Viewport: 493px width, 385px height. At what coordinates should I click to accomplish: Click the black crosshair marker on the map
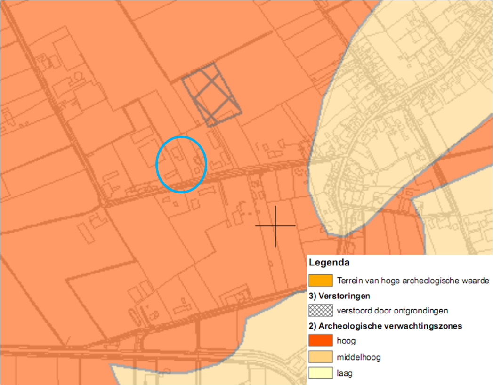275,226
